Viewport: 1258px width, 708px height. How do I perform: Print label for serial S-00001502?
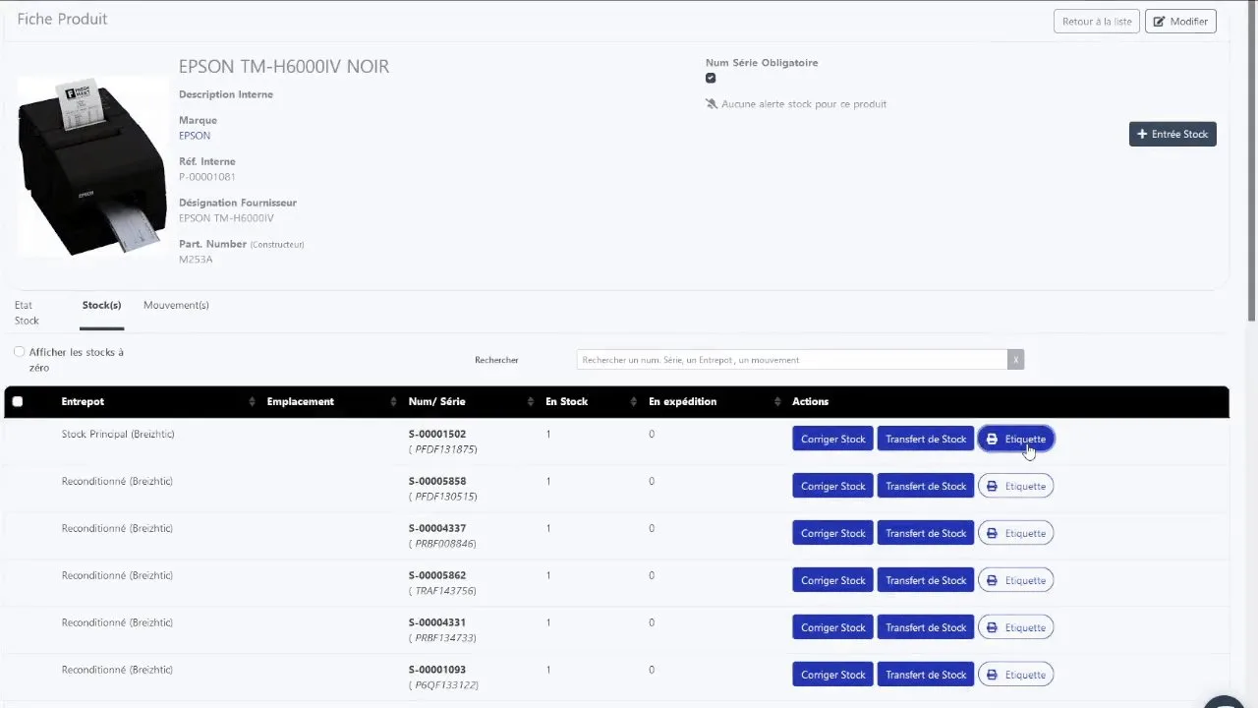[1015, 439]
